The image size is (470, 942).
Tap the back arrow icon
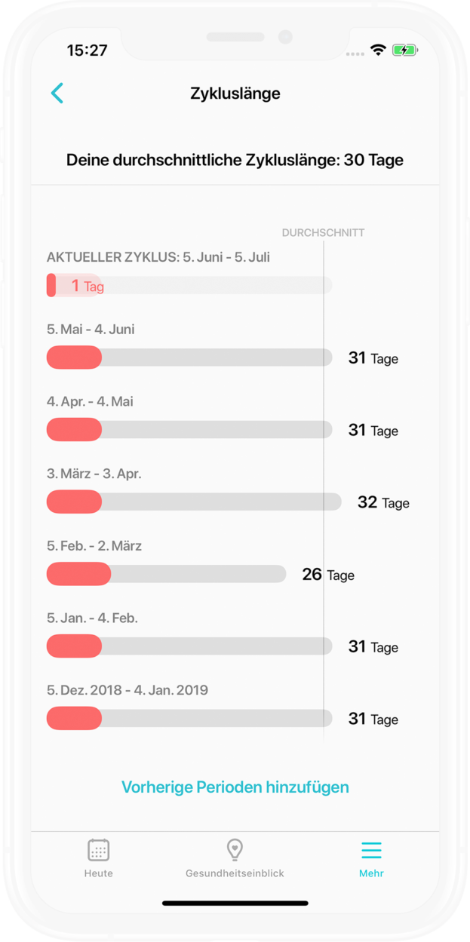(x=57, y=94)
